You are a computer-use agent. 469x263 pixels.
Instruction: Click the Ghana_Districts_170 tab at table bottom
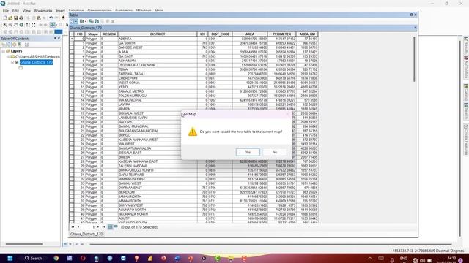click(x=86, y=234)
